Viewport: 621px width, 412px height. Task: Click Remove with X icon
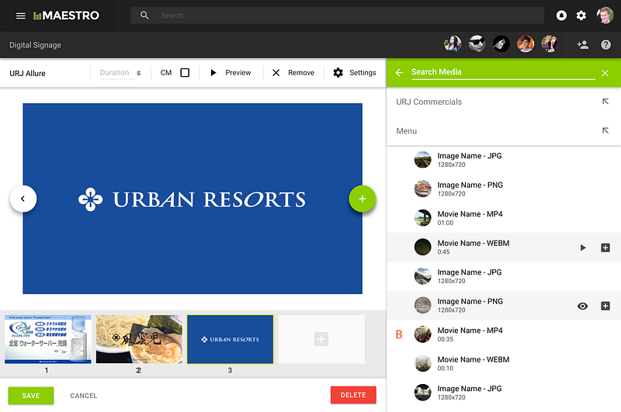(293, 73)
